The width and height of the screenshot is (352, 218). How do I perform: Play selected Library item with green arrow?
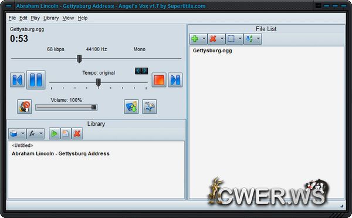[55, 134]
